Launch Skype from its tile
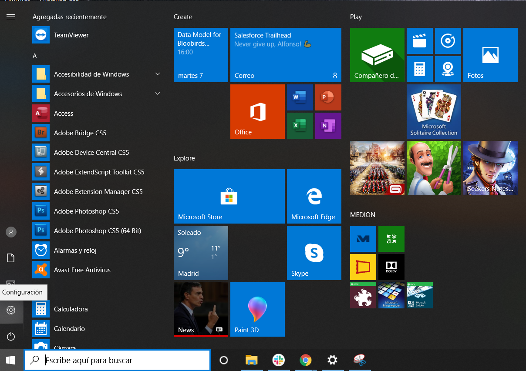Image resolution: width=526 pixels, height=371 pixels. [314, 253]
